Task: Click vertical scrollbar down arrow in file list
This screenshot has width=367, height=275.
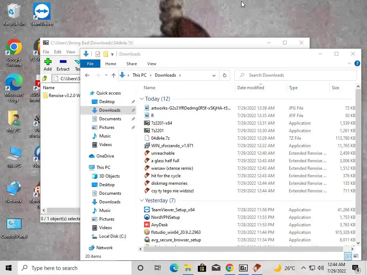Action: (358, 243)
